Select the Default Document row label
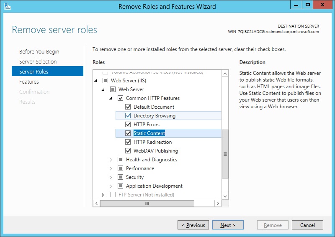 click(154, 107)
